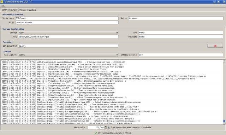Viewport: 226px width, 135px height.
Task: Click the log scrollbar down arrow
Action: pyautogui.click(x=224, y=123)
